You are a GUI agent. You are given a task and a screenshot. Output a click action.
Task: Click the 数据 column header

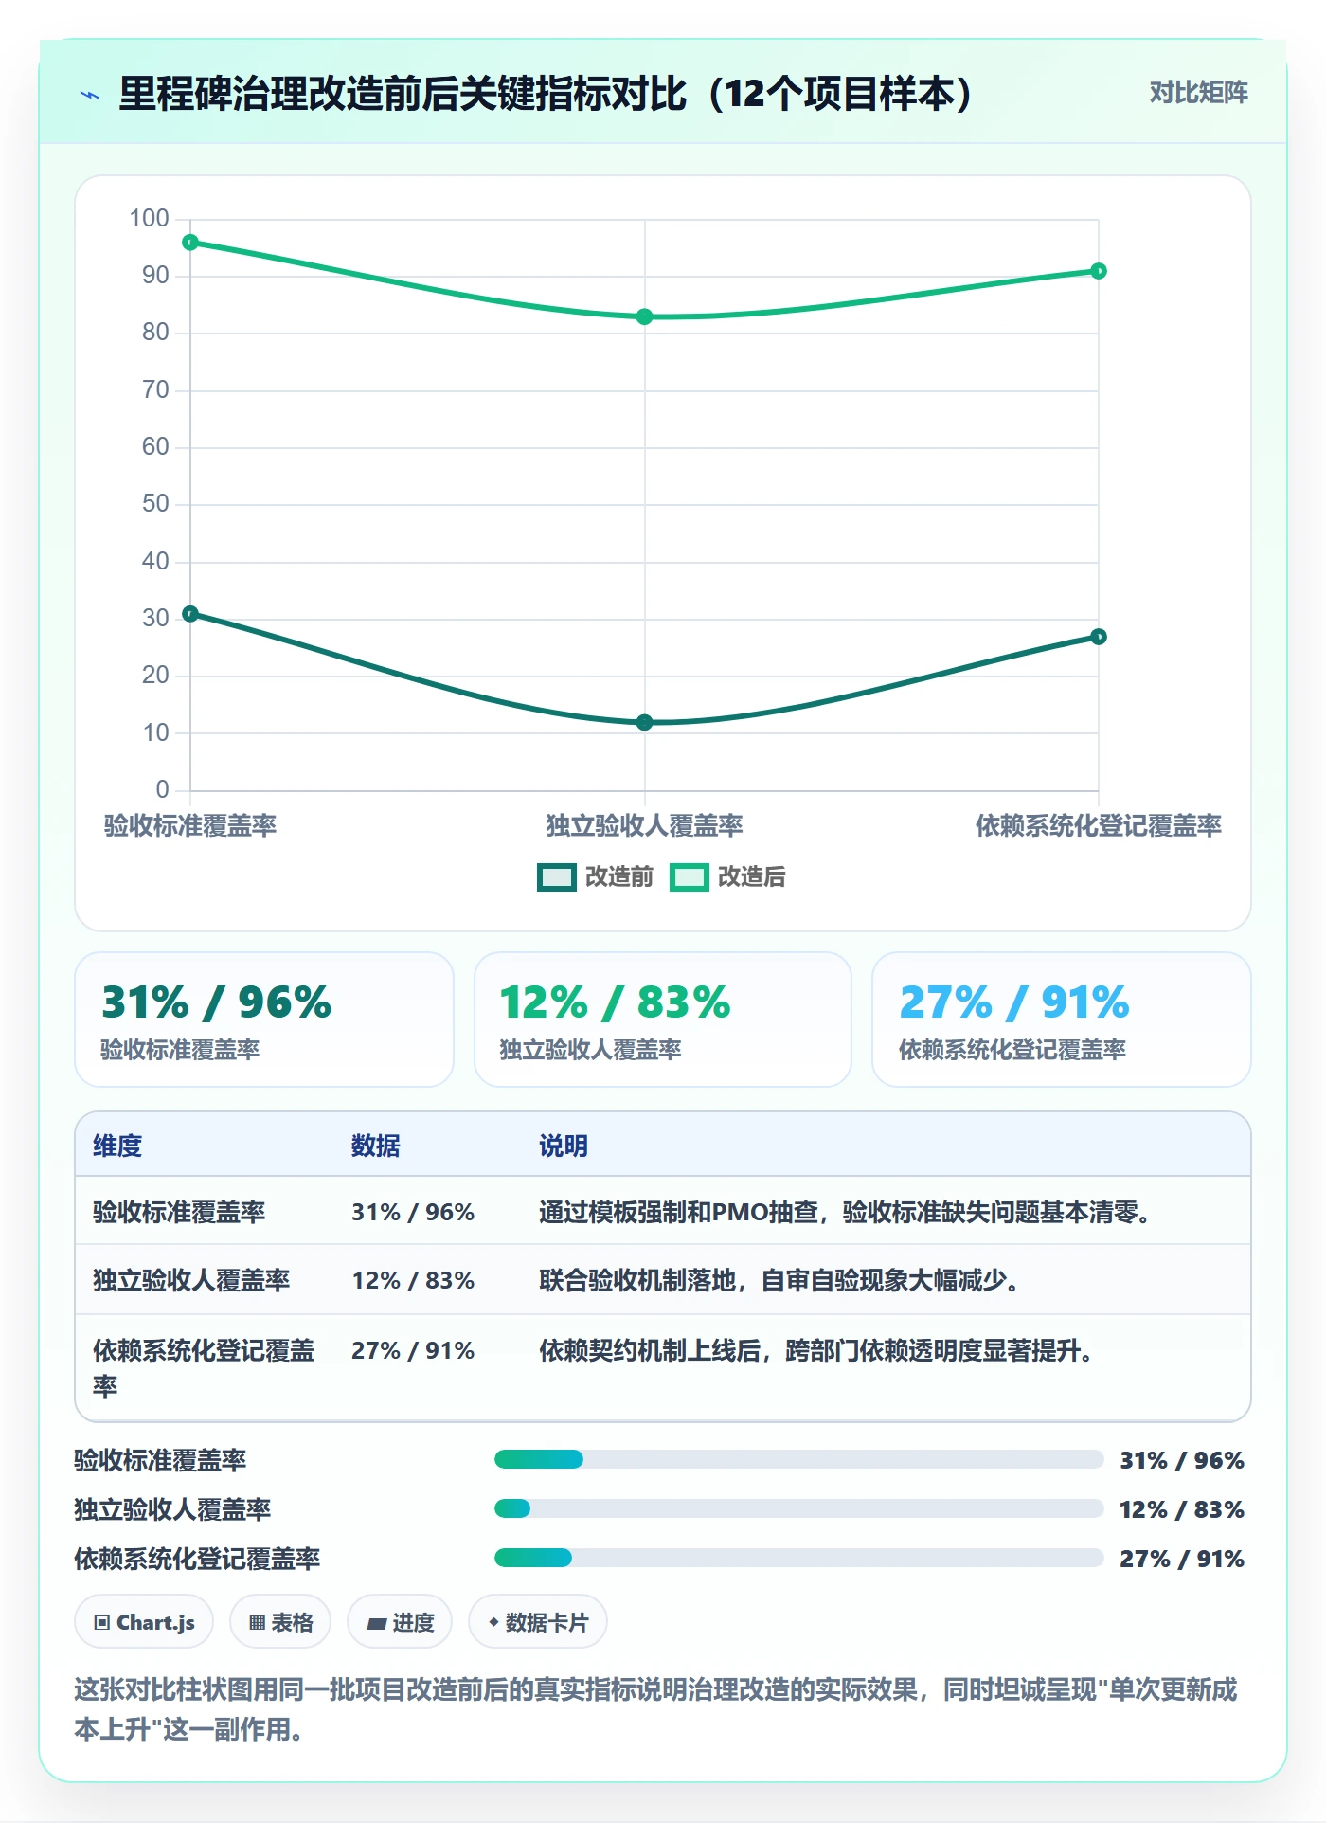pyautogui.click(x=376, y=1146)
